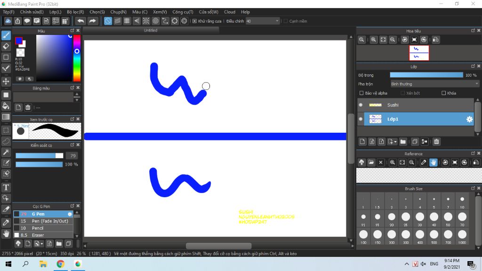The height and width of the screenshot is (271, 482).
Task: Activate the Magic Wand tool
Action: (6, 152)
